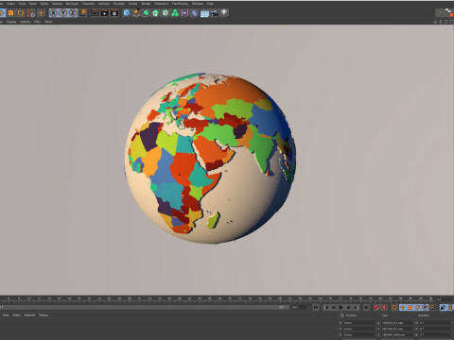Screen dimensions: 454x340
Task: Toggle Scale keyframe recording
Action: coord(410,307)
